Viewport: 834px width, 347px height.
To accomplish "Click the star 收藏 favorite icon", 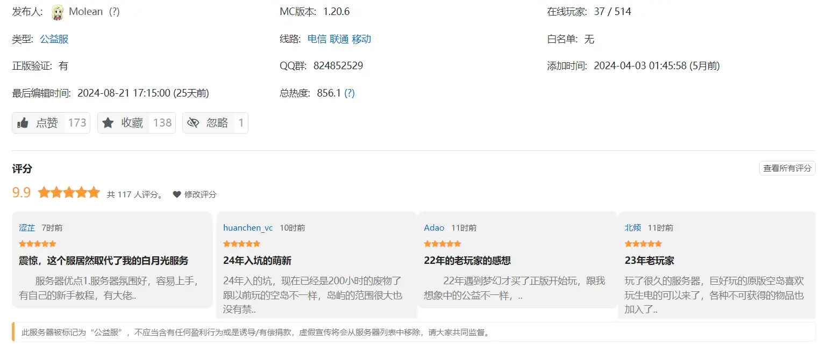I will 108,123.
